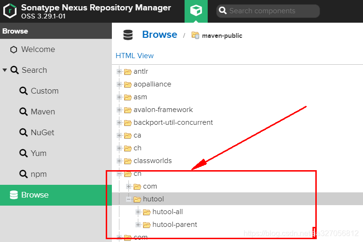Select the ca folder icon
The height and width of the screenshot is (242, 363).
(x=127, y=135)
